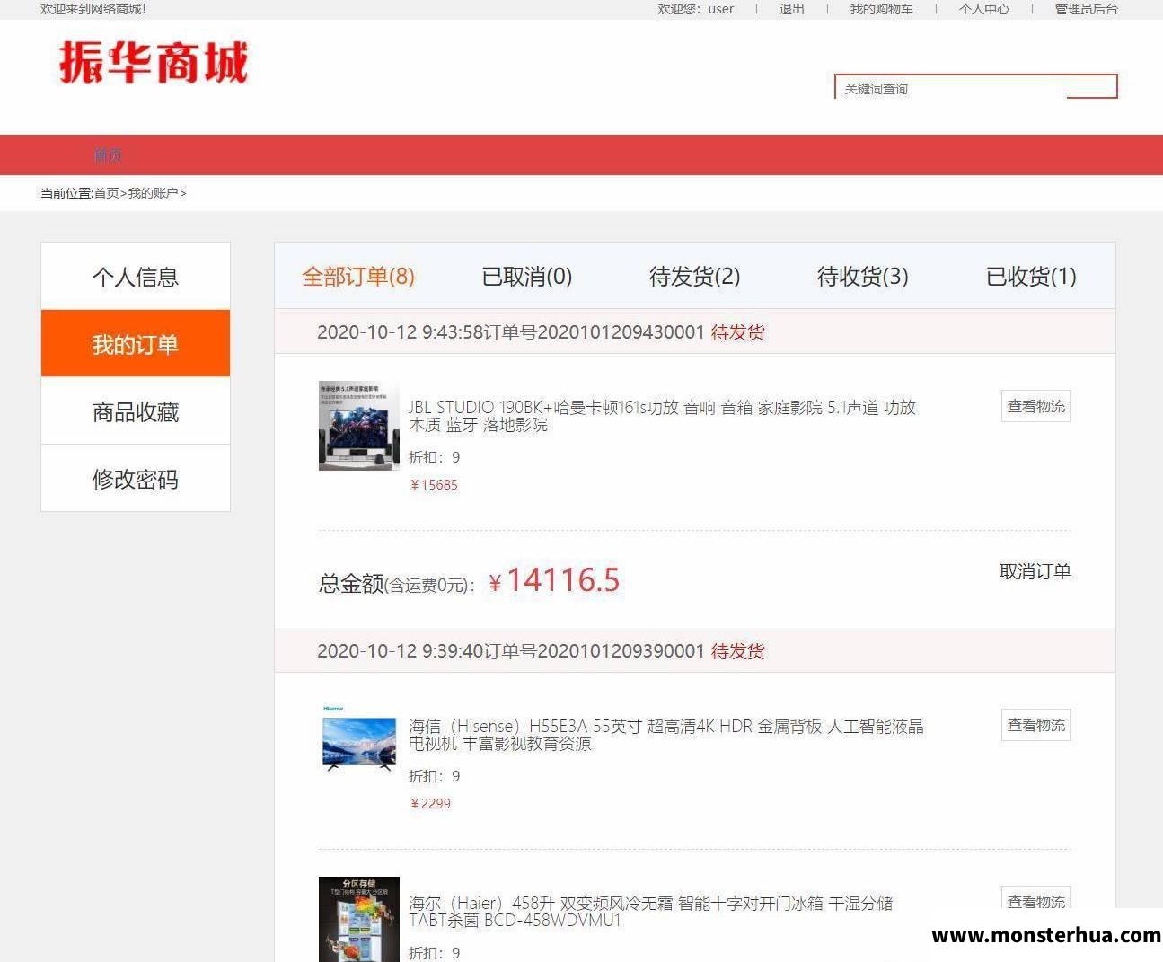This screenshot has height=962, width=1163.
Task: Click 待发货 status of the 9:39:40 order
Action: tap(738, 651)
